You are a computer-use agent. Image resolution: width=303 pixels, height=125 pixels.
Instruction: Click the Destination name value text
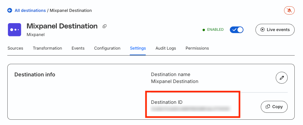click(x=175, y=81)
